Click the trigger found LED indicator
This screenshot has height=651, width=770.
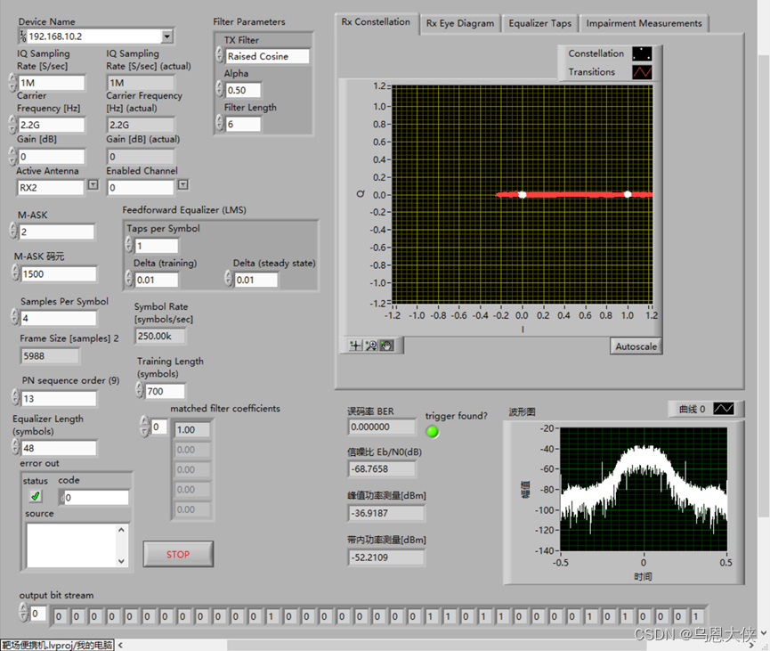click(x=432, y=431)
